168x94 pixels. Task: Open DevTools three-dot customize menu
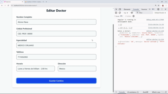click(162, 9)
